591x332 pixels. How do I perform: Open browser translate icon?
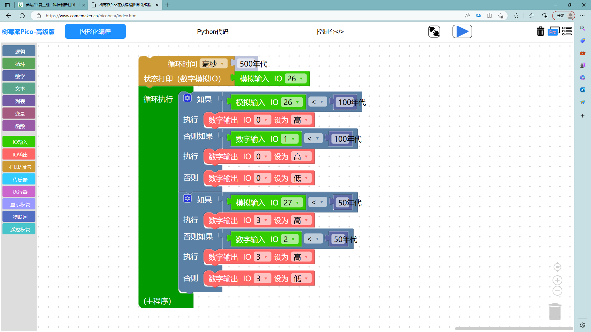click(x=478, y=16)
